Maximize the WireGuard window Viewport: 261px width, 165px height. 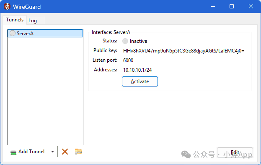[x=232, y=6]
